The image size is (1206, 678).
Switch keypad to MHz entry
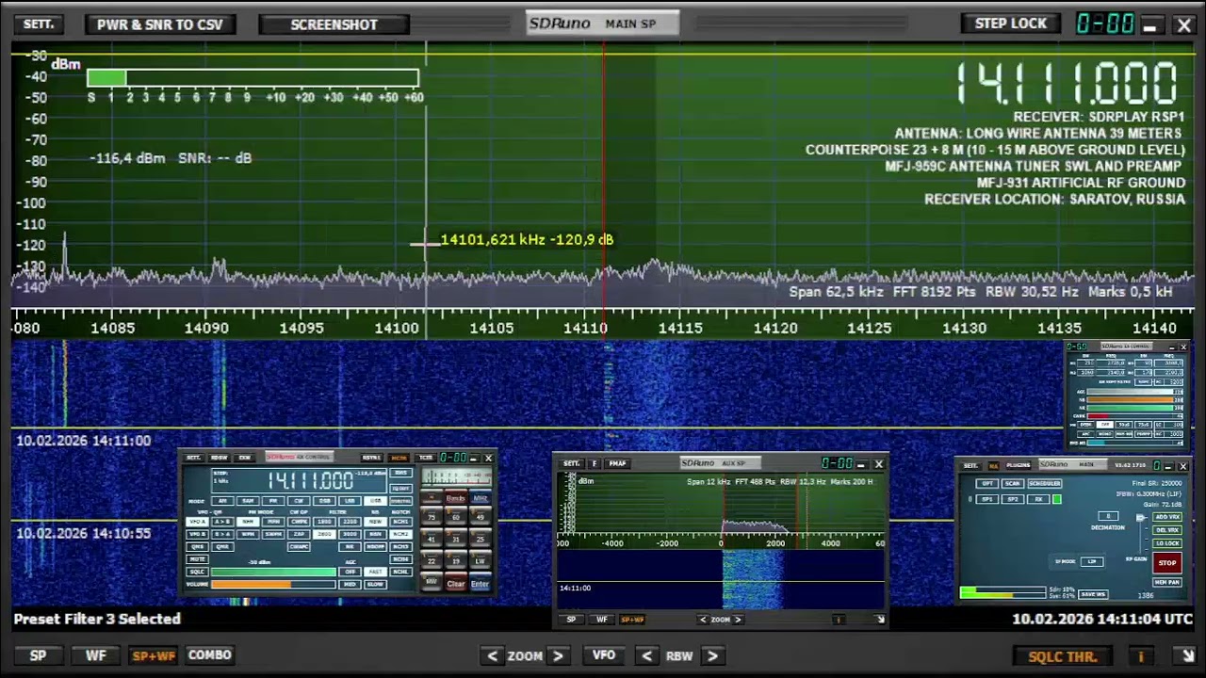pos(481,497)
